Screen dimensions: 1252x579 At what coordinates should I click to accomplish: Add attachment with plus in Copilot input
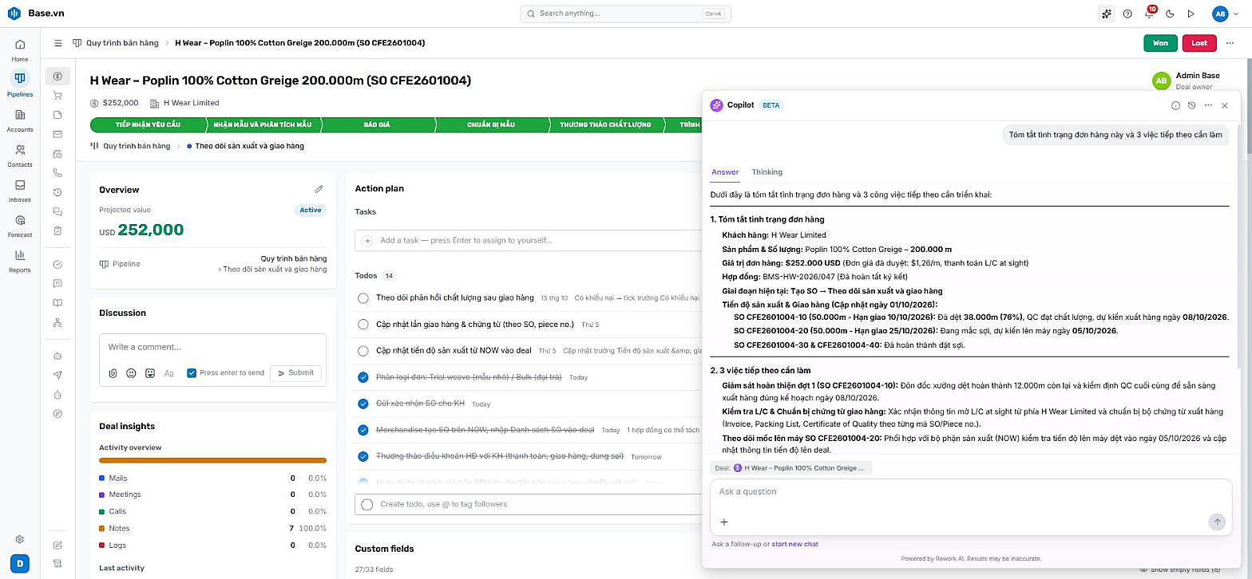pos(724,522)
